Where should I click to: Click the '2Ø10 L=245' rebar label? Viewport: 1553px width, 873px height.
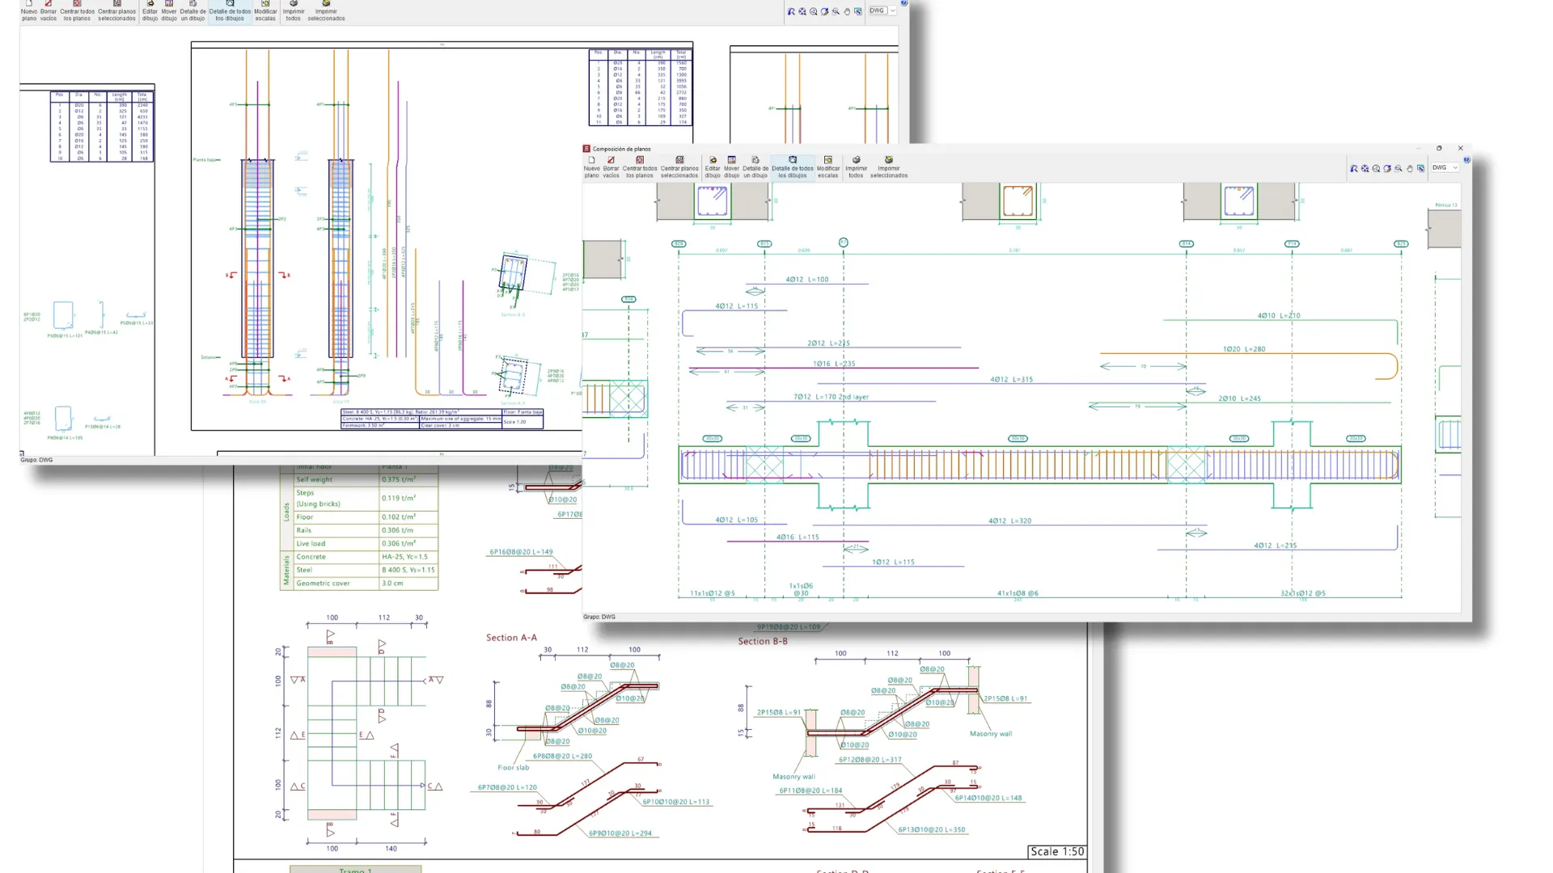click(x=1239, y=399)
